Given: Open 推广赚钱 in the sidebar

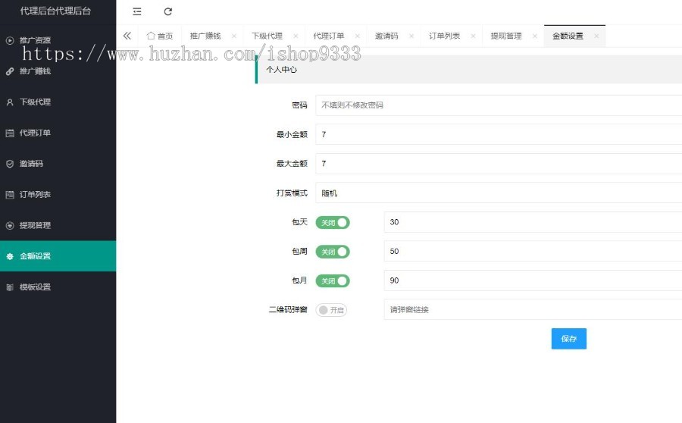Looking at the screenshot, I should [x=58, y=71].
